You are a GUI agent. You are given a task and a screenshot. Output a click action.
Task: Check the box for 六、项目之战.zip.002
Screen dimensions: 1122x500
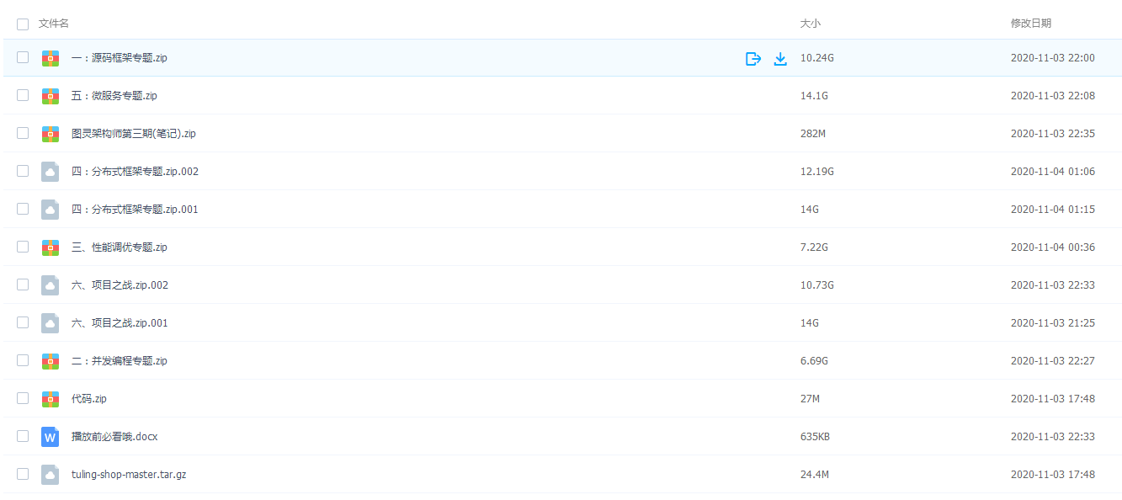23,285
